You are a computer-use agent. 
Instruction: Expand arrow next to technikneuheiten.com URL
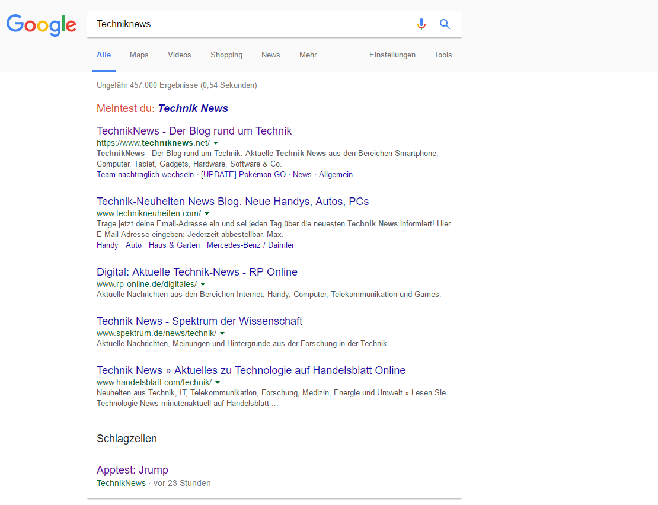(207, 213)
